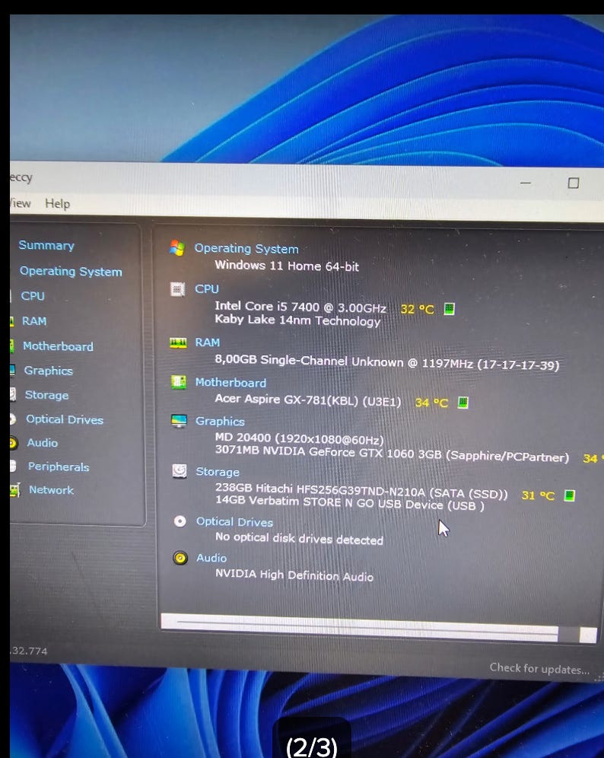This screenshot has width=604, height=758.
Task: Click the green Motherboard icon in summary
Action: tap(179, 382)
